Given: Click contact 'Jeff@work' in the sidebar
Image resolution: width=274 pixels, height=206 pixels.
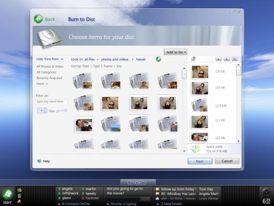Looking at the screenshot, I should [x=70, y=193].
